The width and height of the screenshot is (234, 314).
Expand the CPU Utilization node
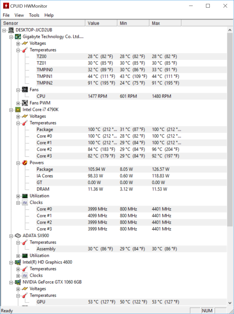18,196
